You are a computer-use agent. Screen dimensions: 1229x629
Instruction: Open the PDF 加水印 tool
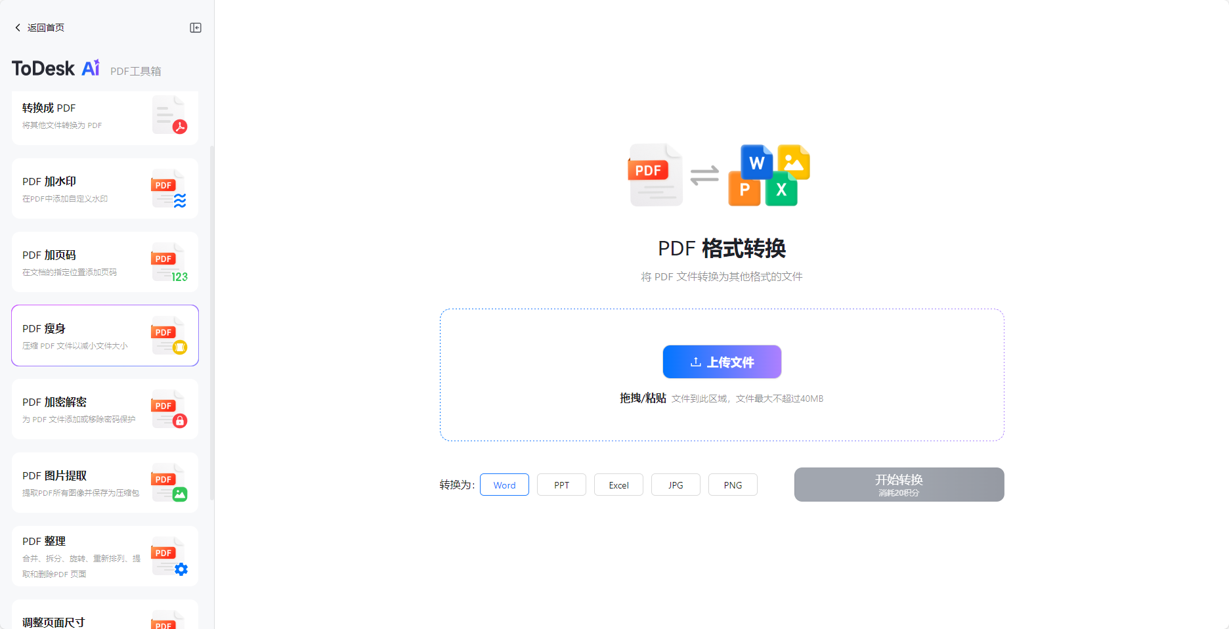pos(105,188)
